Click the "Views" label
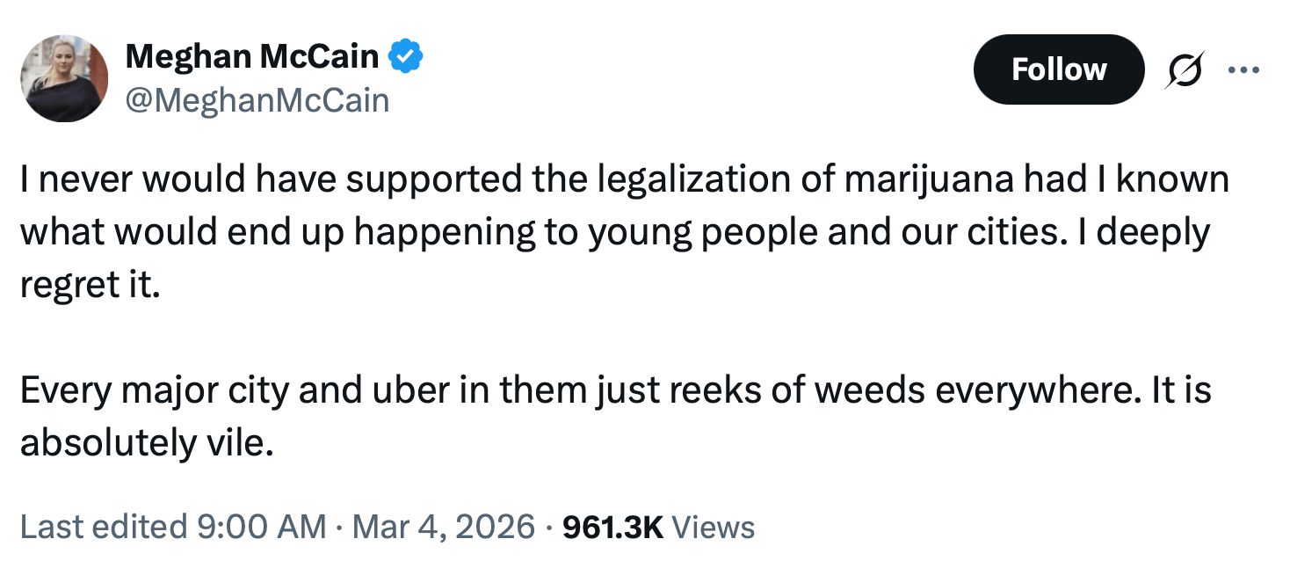1290x568 pixels. click(x=713, y=527)
